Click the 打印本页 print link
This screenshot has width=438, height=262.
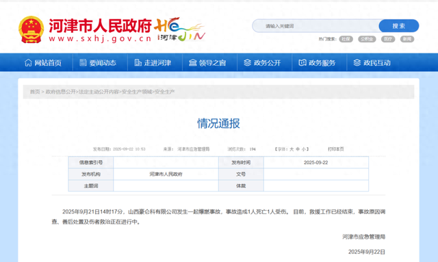pos(336,149)
